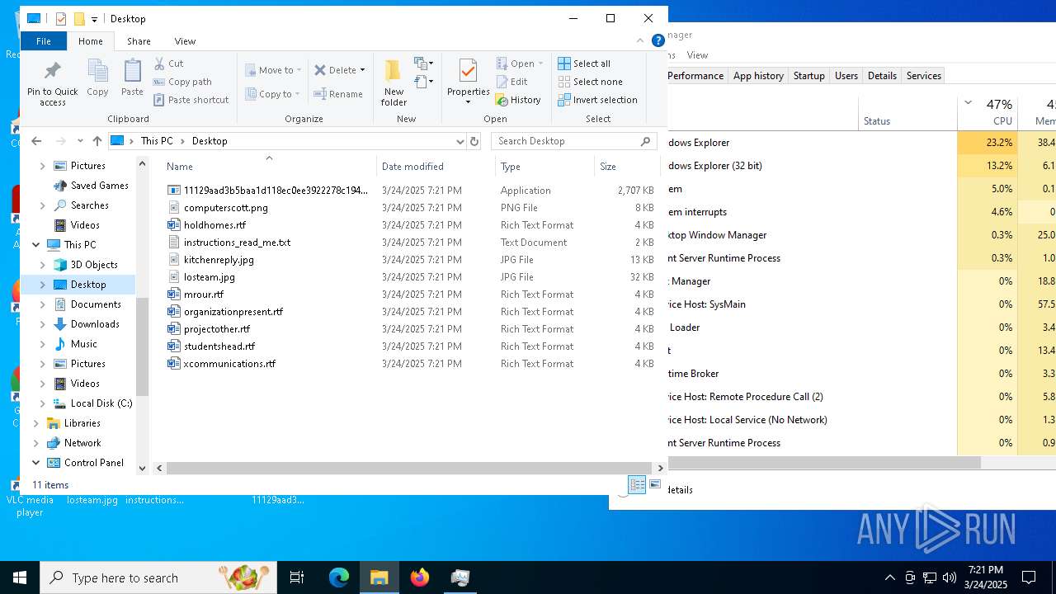This screenshot has height=594, width=1056.
Task: Open the recent locations dropdown arrow
Action: (x=80, y=141)
